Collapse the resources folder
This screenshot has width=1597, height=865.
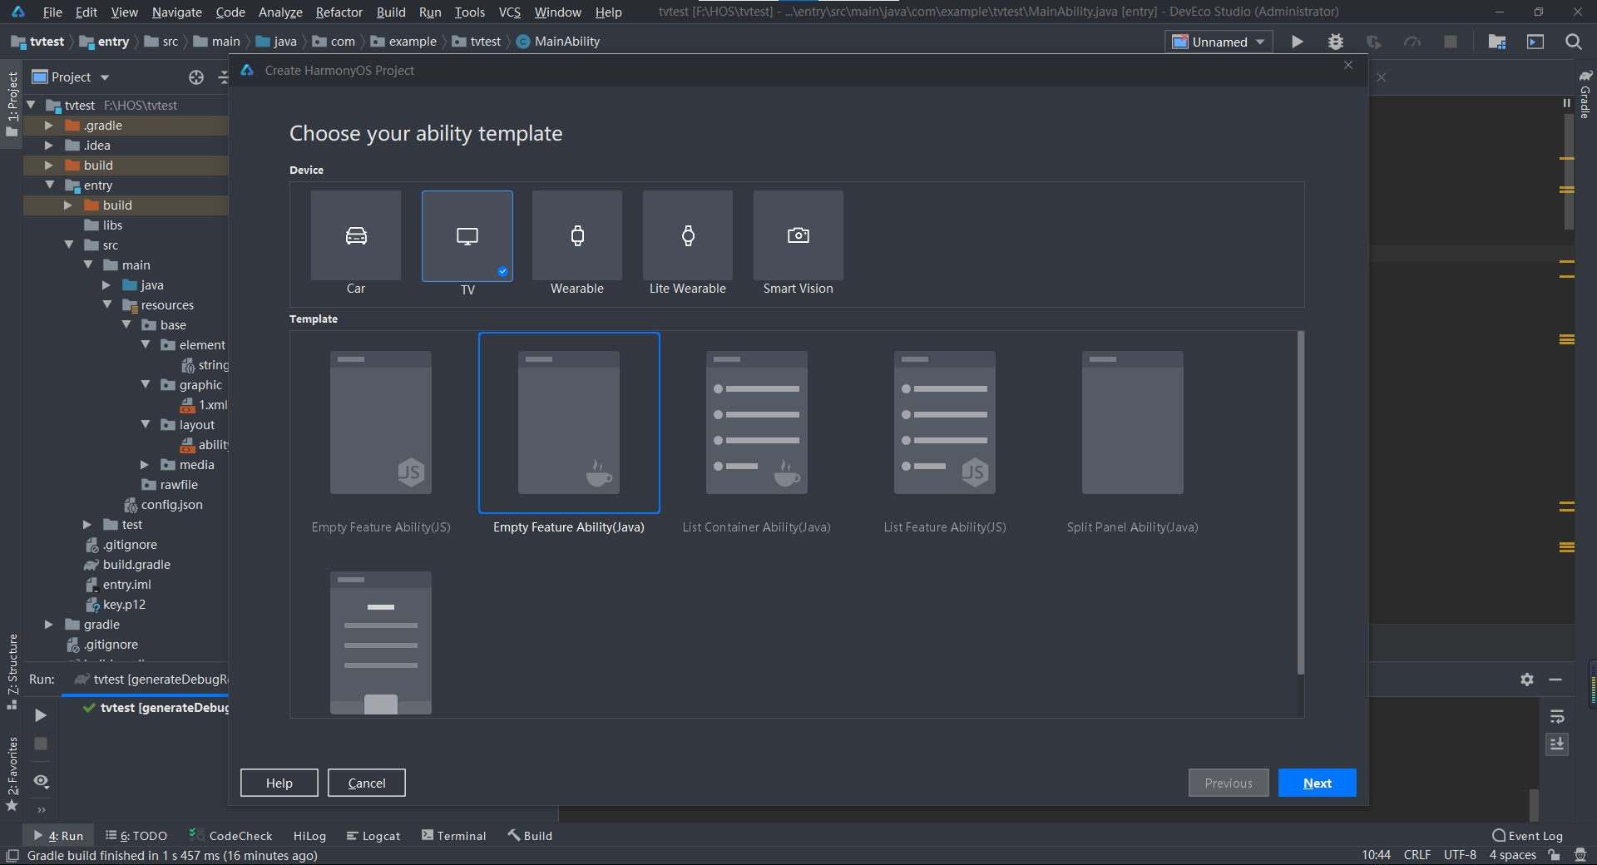107,304
